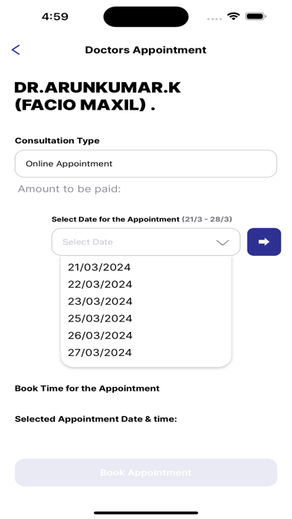Tap the home indicator bar
This screenshot has height=519, width=292.
[x=146, y=513]
